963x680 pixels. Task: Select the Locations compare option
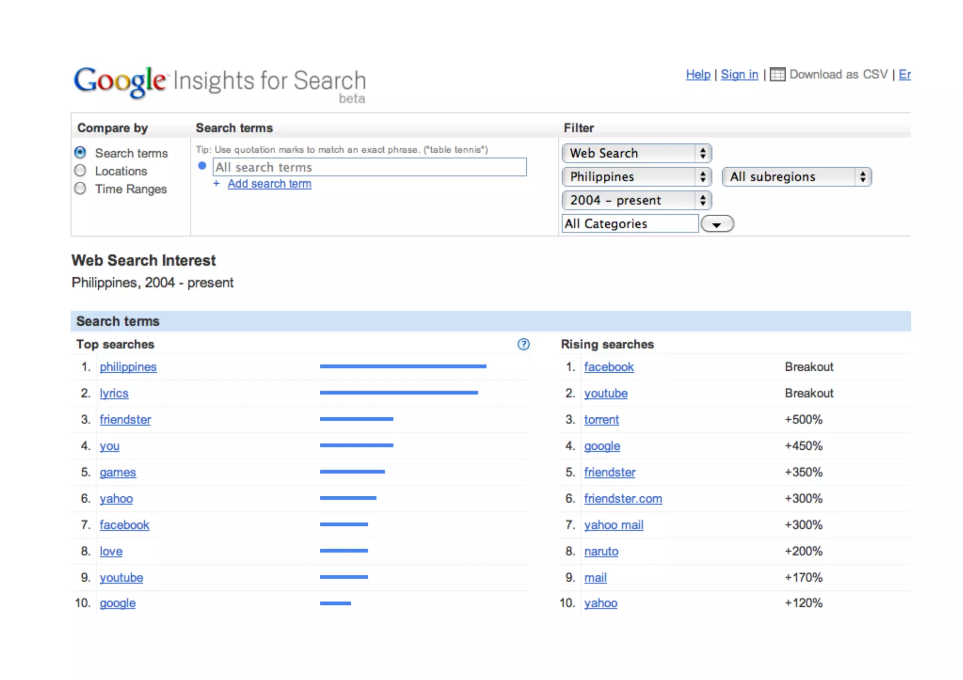[80, 171]
